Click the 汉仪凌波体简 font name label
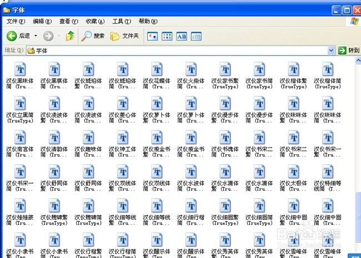Screen dimensions: 361x258 click(88, 118)
